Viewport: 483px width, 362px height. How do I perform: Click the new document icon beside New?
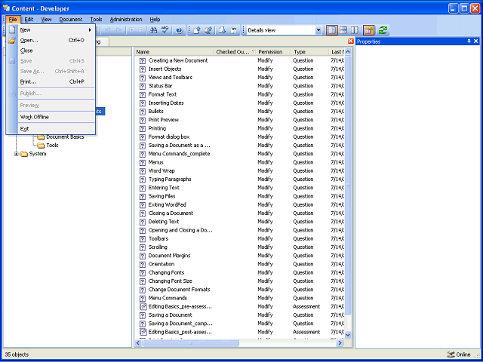click(12, 30)
